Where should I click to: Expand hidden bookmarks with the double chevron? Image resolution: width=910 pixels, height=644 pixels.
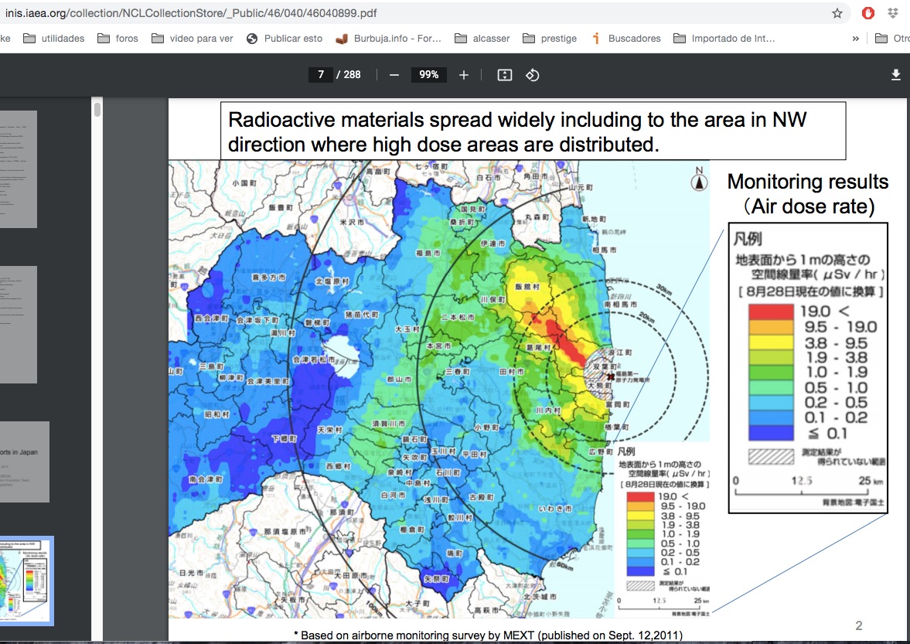tap(856, 39)
